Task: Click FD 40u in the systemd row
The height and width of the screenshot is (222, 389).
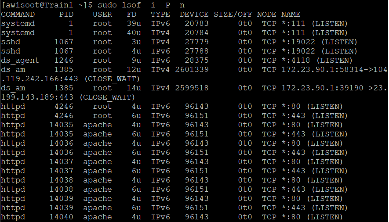Action: [x=134, y=32]
